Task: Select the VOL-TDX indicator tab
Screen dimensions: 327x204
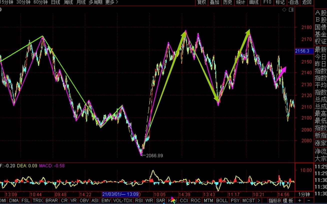Action: (123, 201)
